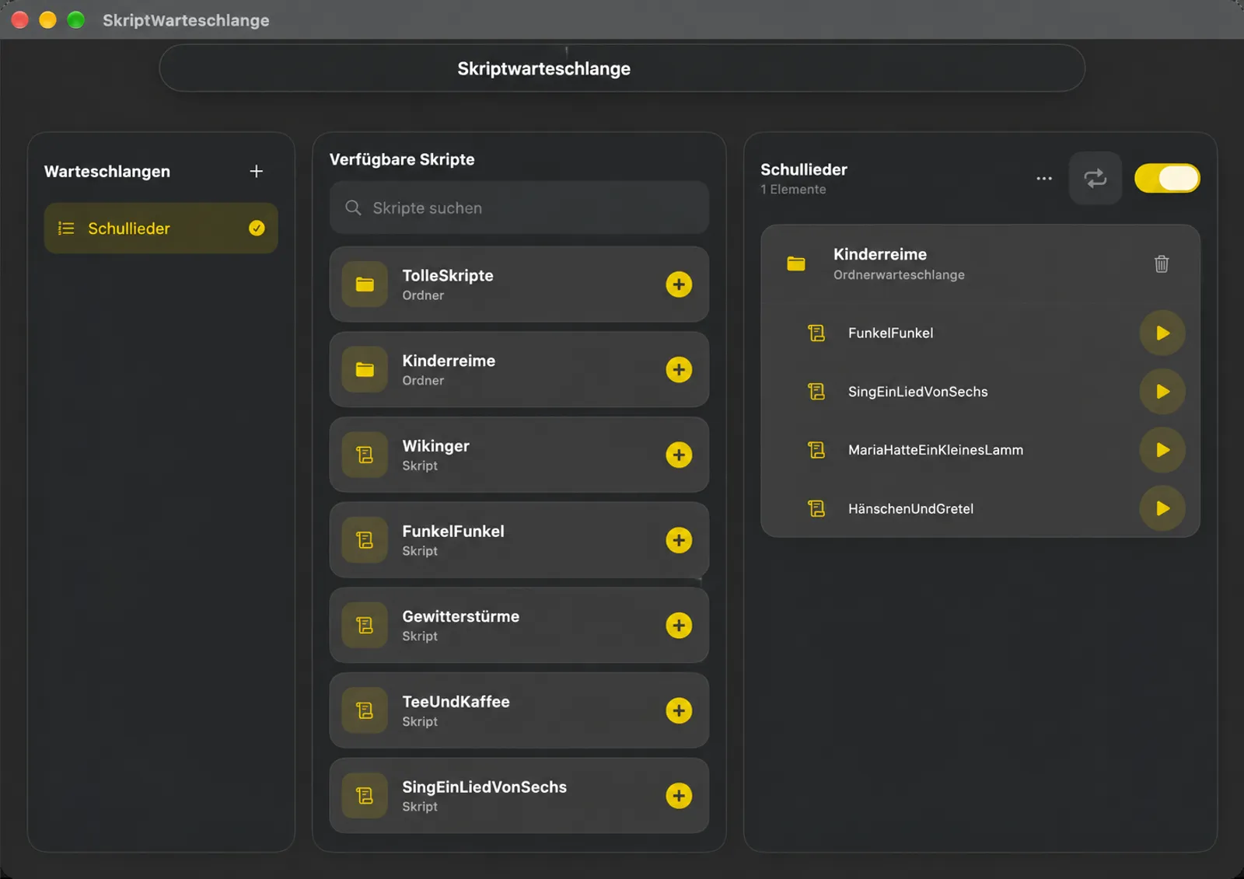
Task: Click the Skriptwarteschlange title bar pill
Action: tap(622, 68)
